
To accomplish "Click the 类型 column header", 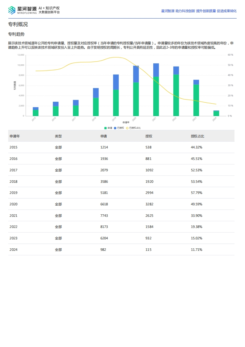I will click(x=58, y=136).
